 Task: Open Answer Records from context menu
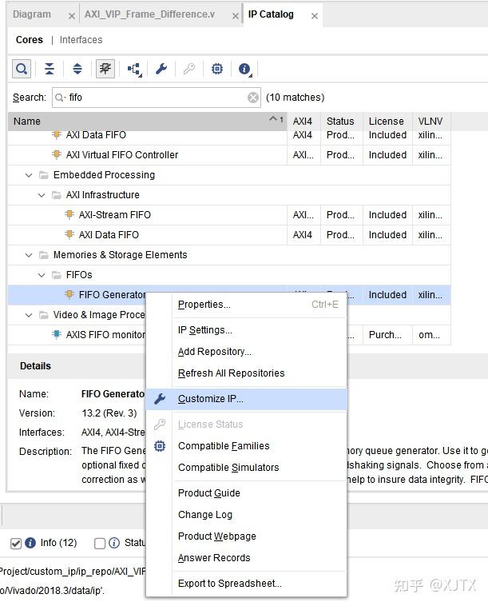246,558
